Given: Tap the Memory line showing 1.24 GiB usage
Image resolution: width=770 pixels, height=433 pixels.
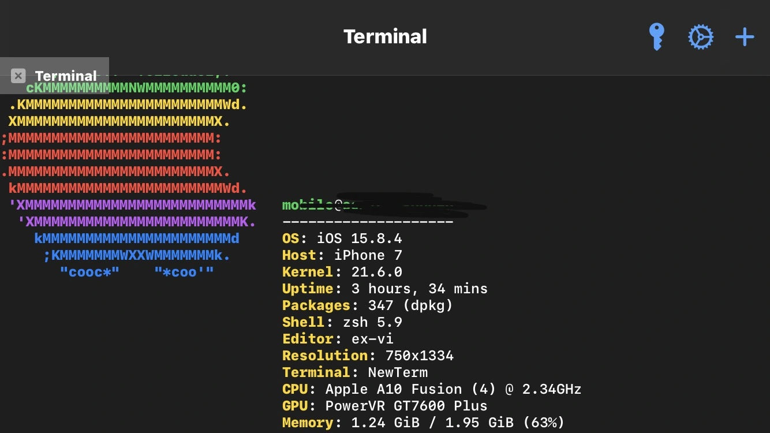Looking at the screenshot, I should tap(423, 423).
